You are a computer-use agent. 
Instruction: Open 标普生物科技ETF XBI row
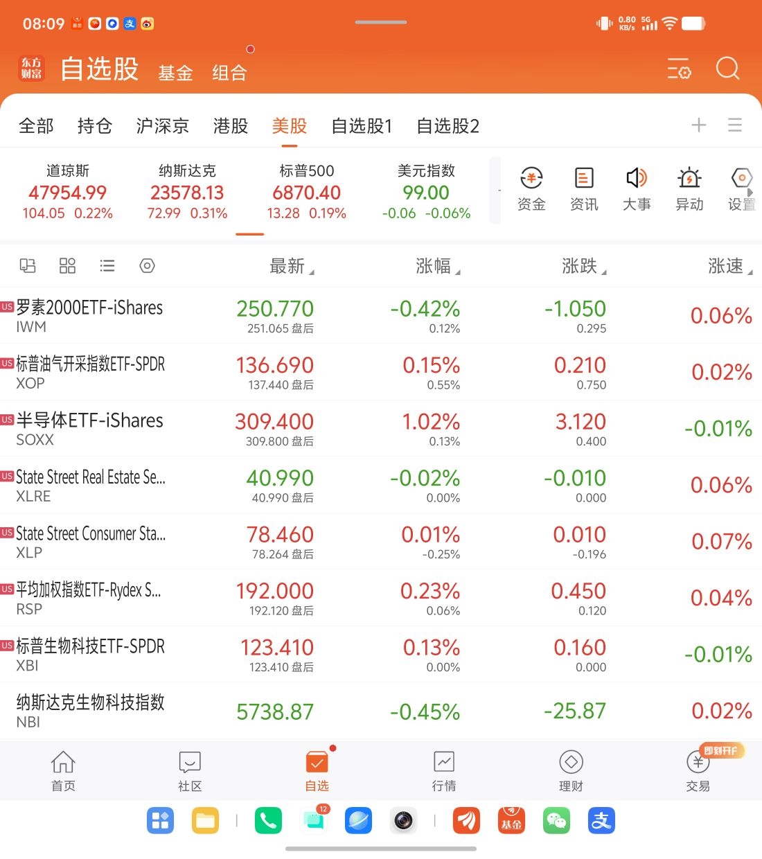381,655
